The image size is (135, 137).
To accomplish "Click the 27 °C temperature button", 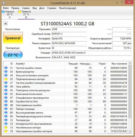I will 13,55.
